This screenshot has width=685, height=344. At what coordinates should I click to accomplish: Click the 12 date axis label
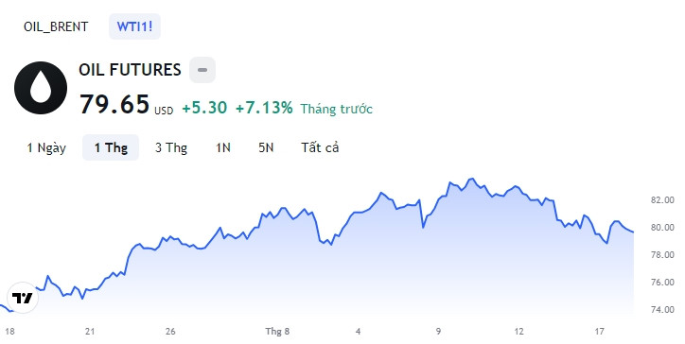pos(518,332)
